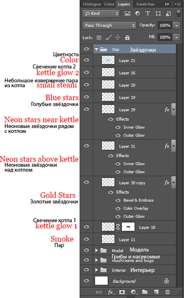Open the Kind filter dropdown
This screenshot has width=184, height=298.
pos(101,13)
